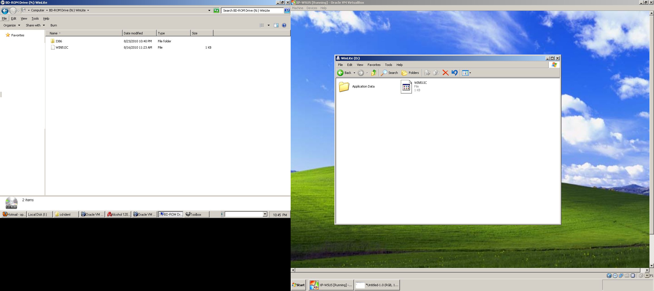Open File menu in WinLite (D:) window
This screenshot has width=654, height=291.
point(340,65)
